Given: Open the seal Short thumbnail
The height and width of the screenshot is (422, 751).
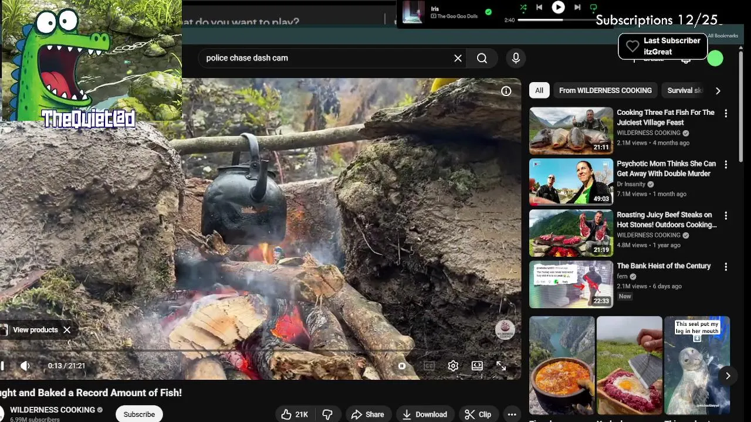Looking at the screenshot, I should pyautogui.click(x=697, y=366).
